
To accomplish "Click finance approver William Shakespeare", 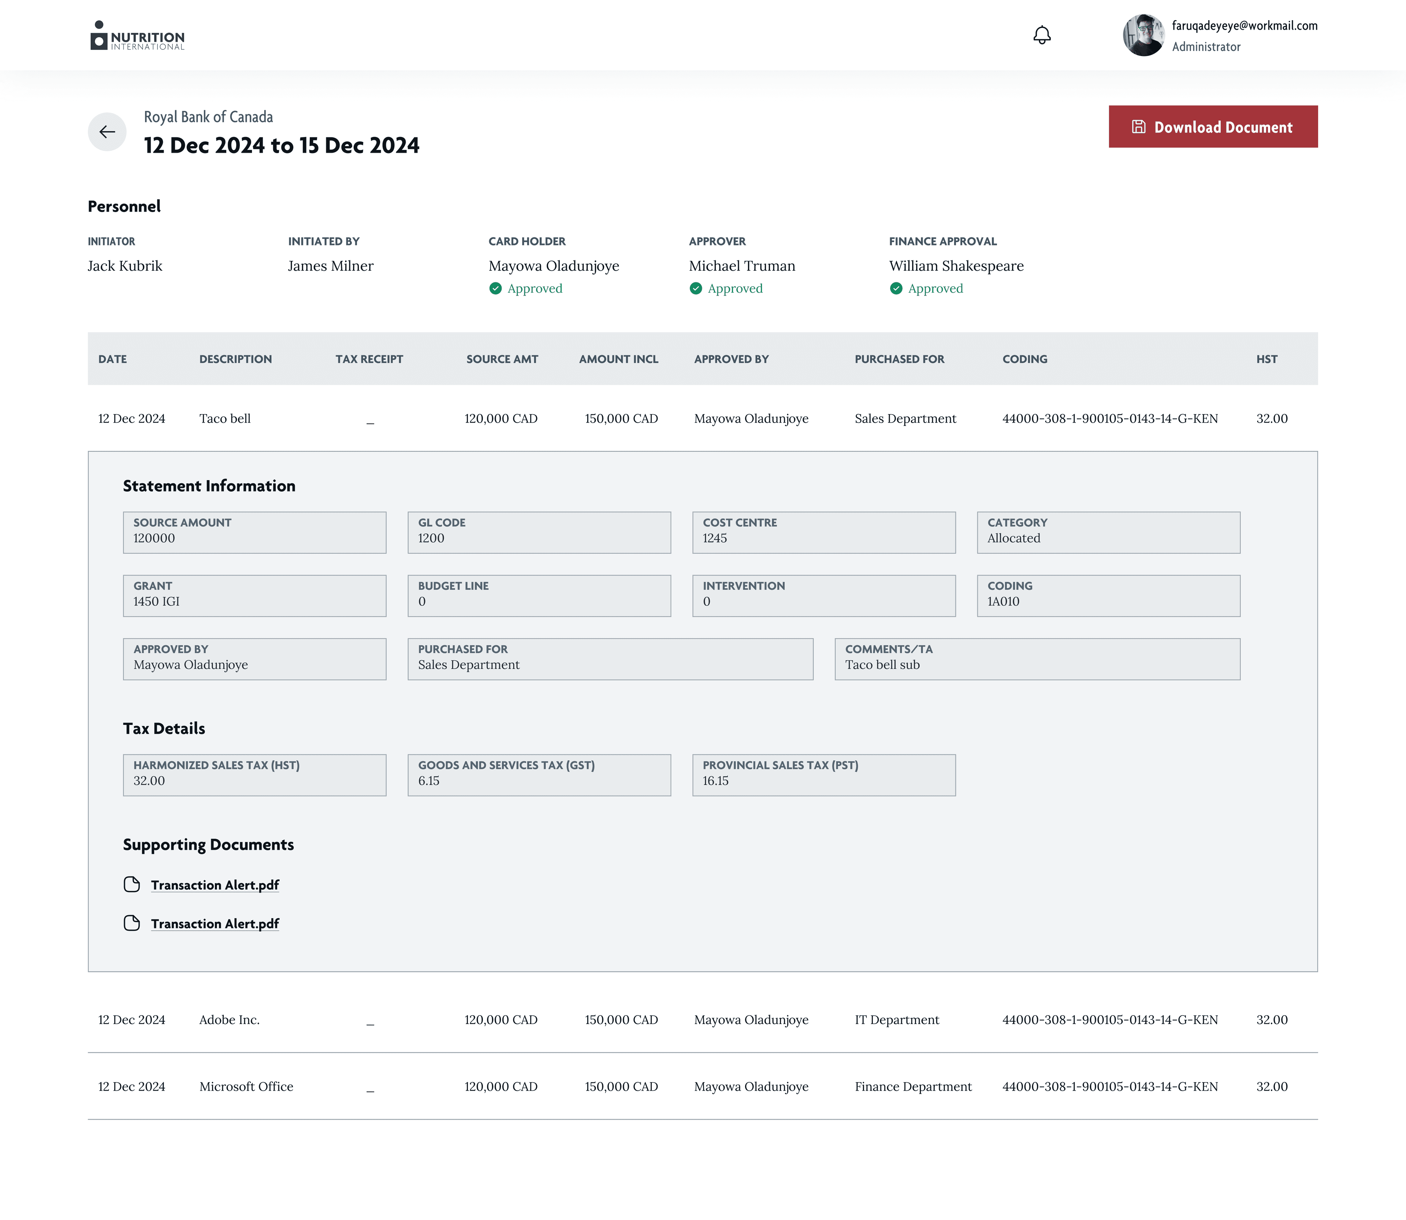I will tap(956, 266).
